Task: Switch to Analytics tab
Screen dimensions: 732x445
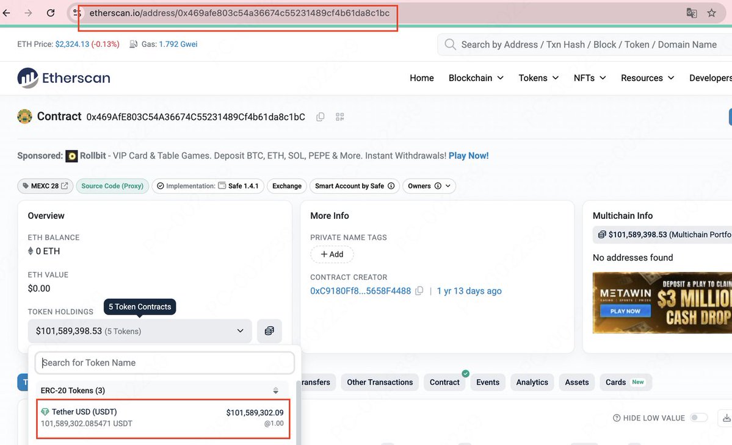Action: 532,382
